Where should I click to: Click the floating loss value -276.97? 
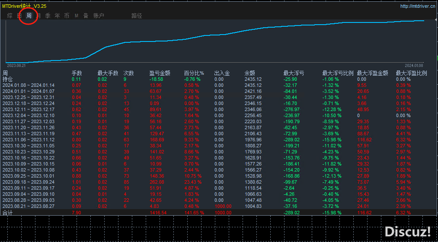291,109
